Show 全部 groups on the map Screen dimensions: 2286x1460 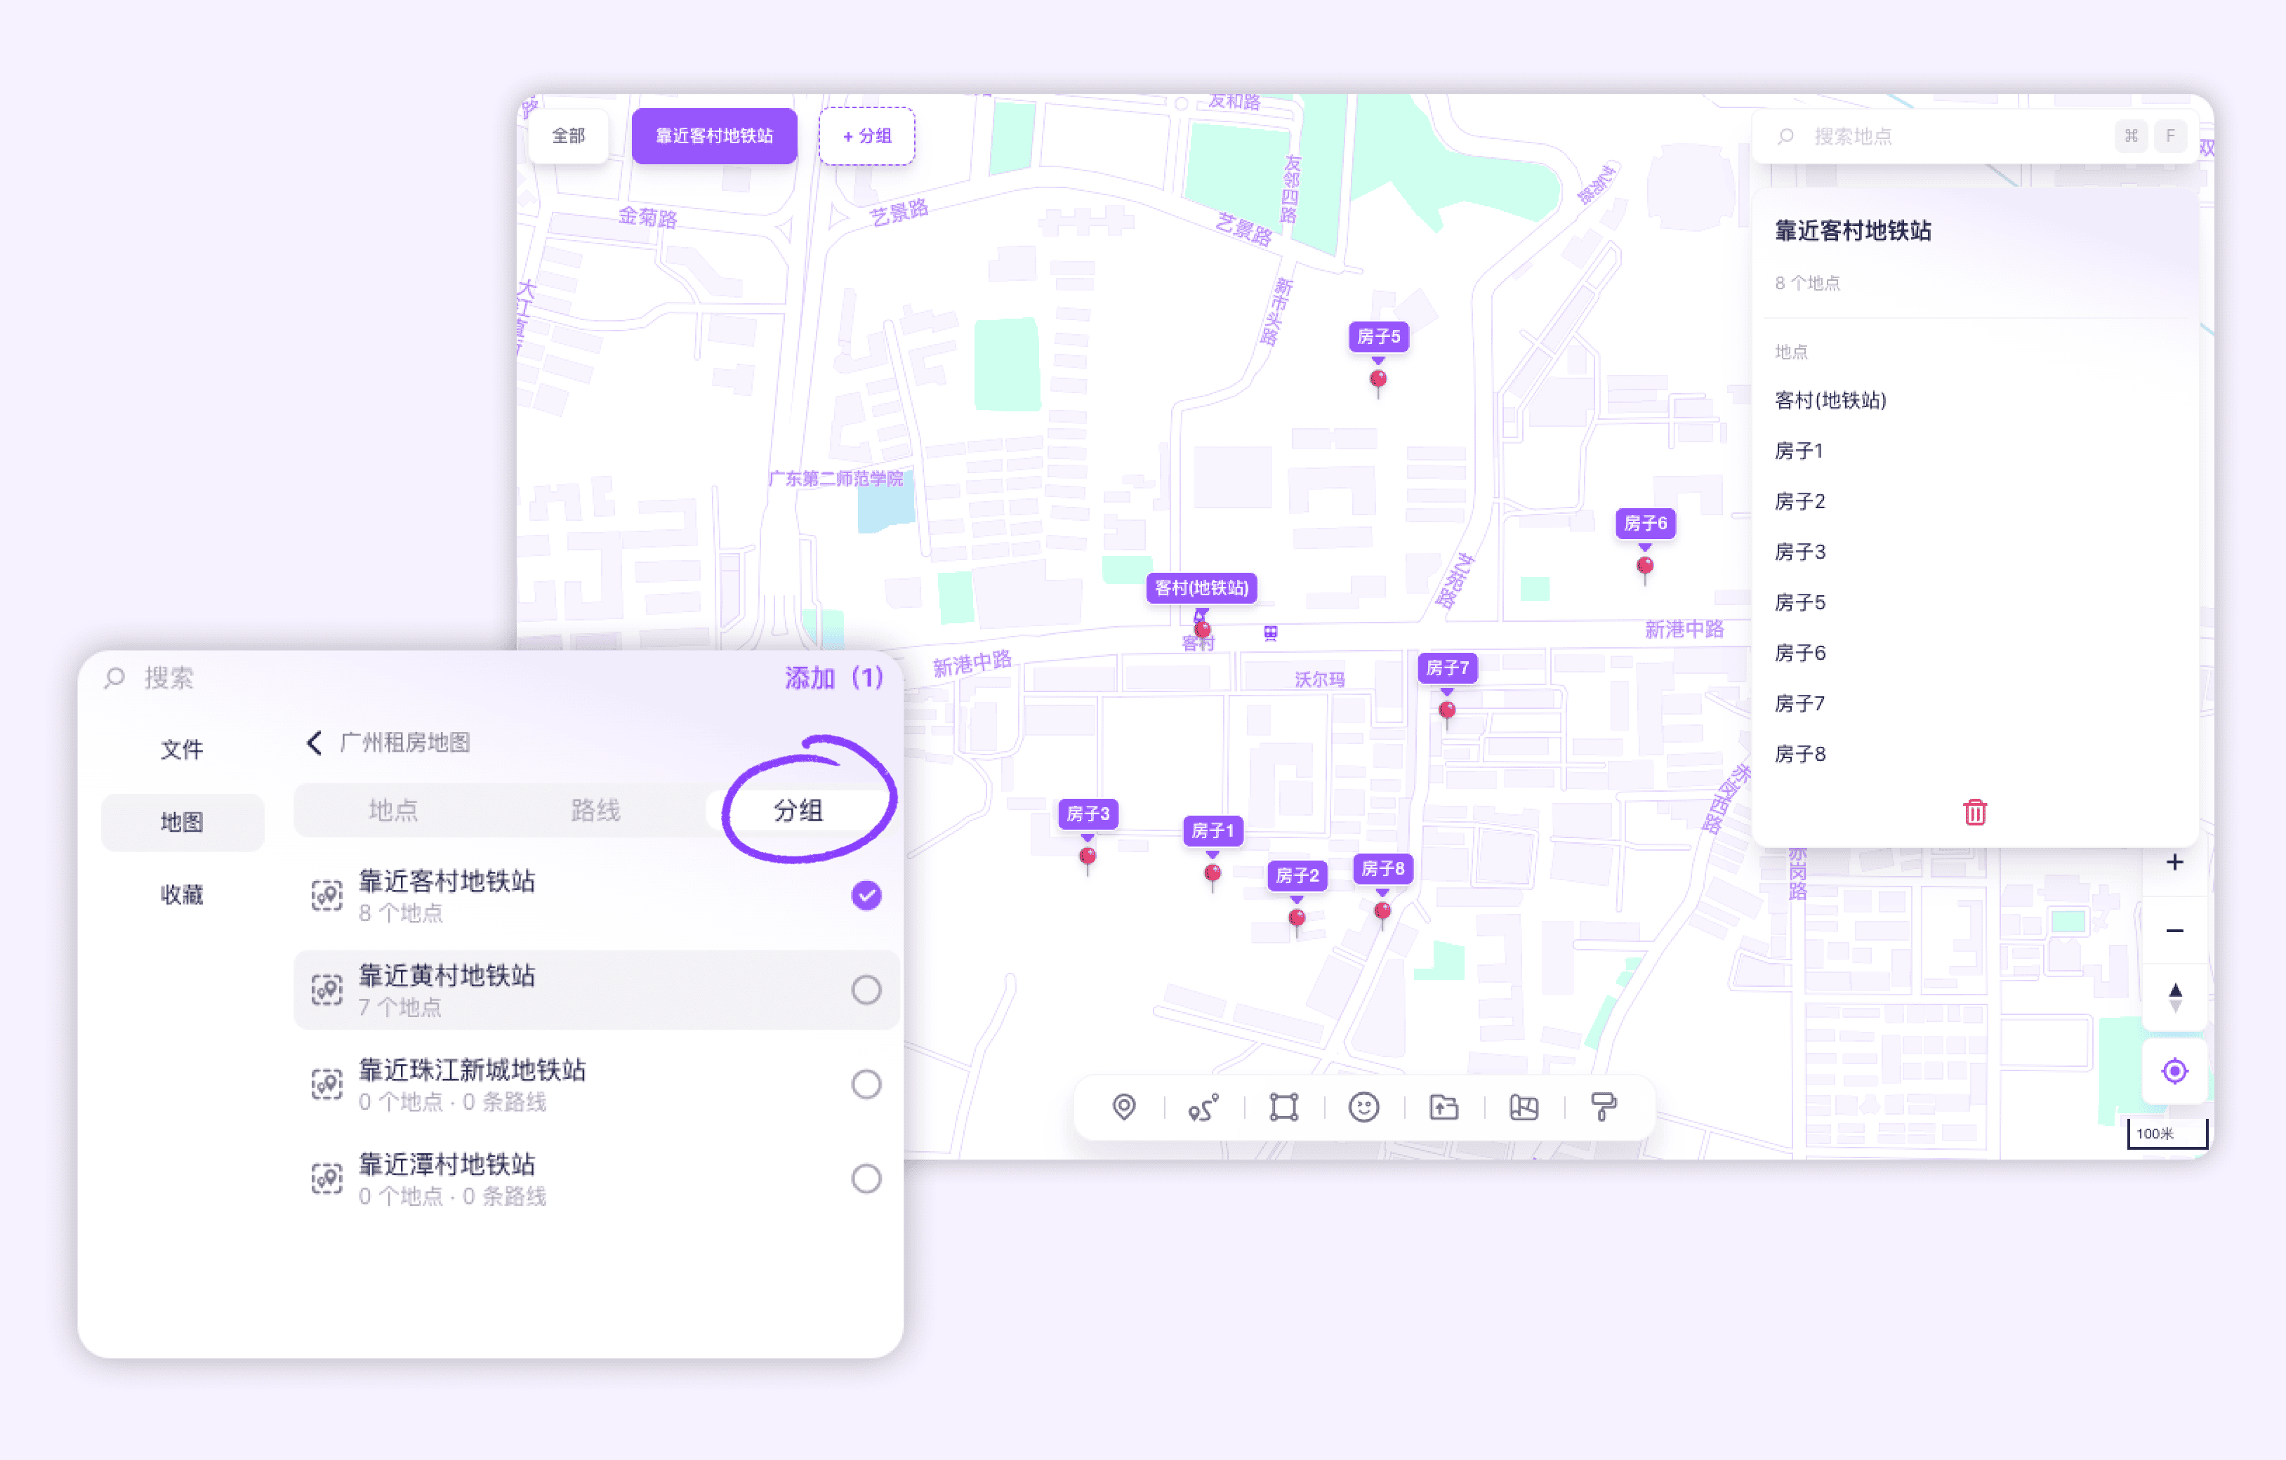click(569, 135)
